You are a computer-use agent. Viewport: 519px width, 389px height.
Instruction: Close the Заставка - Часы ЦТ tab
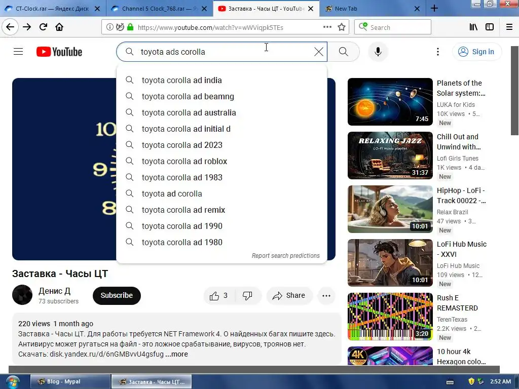click(x=311, y=9)
